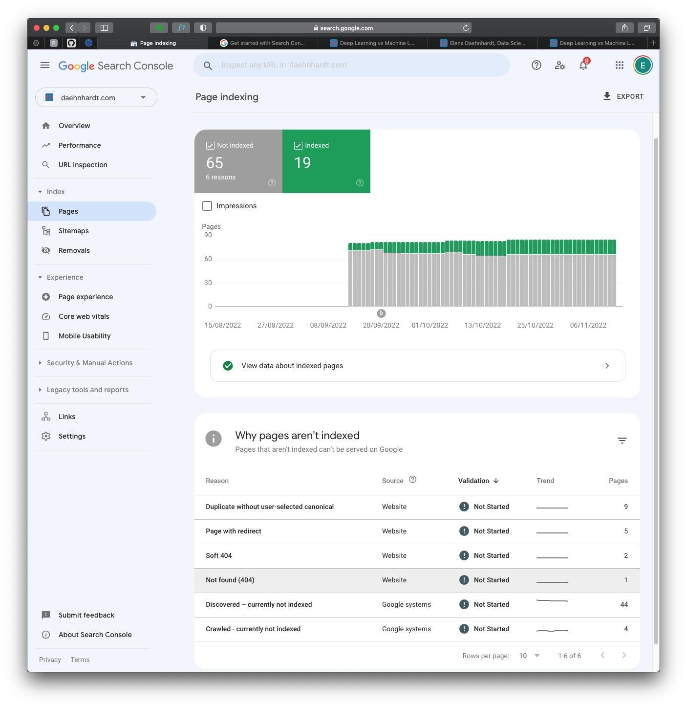This screenshot has width=687, height=708.
Task: Open the Not found (404) row
Action: click(x=417, y=580)
